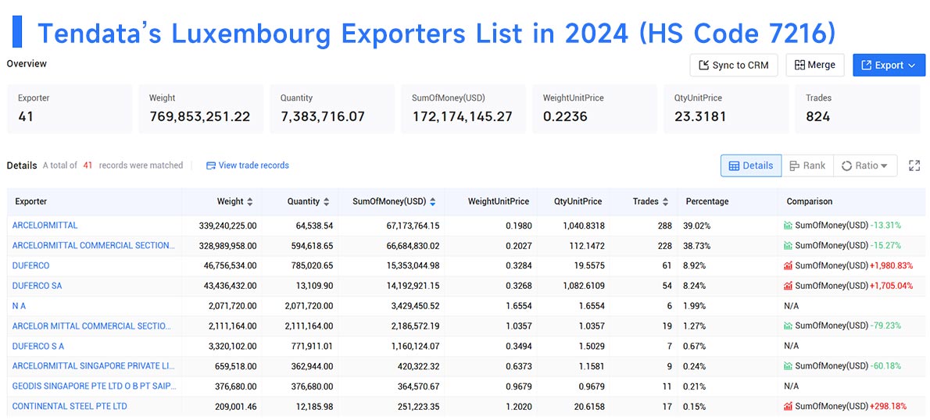Image resolution: width=930 pixels, height=420 pixels.
Task: Click the 39.02% percentage cell
Action: 696,226
